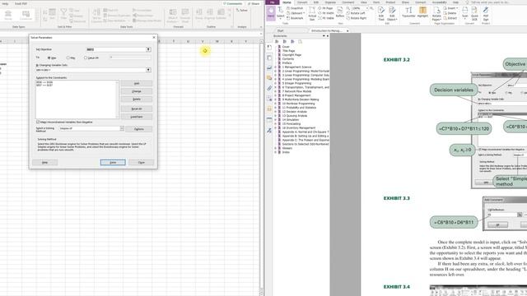The width and height of the screenshot is (527, 296).
Task: Click Edit Text tool
Action: 381,13
